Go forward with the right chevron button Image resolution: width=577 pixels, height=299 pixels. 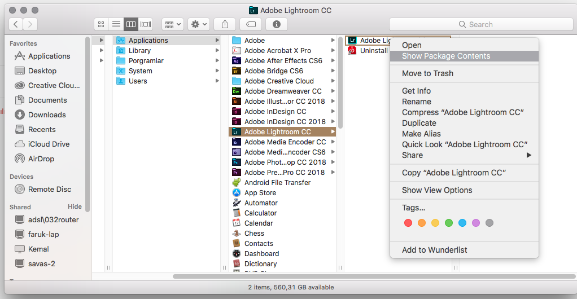click(30, 24)
